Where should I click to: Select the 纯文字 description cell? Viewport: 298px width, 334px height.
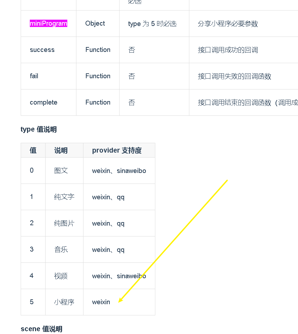tap(64, 197)
